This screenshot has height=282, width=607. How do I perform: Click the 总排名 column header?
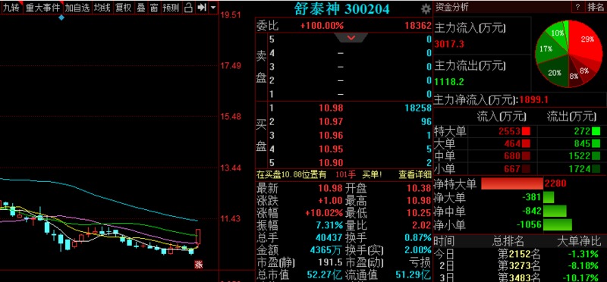pyautogui.click(x=508, y=242)
